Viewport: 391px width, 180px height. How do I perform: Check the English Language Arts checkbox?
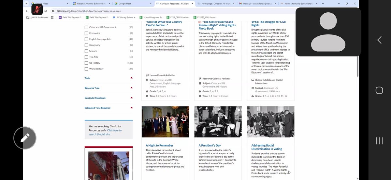tap(86, 39)
